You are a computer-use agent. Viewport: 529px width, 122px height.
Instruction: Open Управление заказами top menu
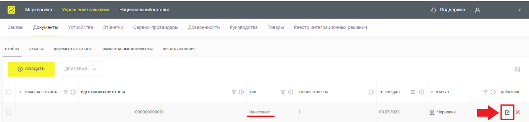point(86,10)
